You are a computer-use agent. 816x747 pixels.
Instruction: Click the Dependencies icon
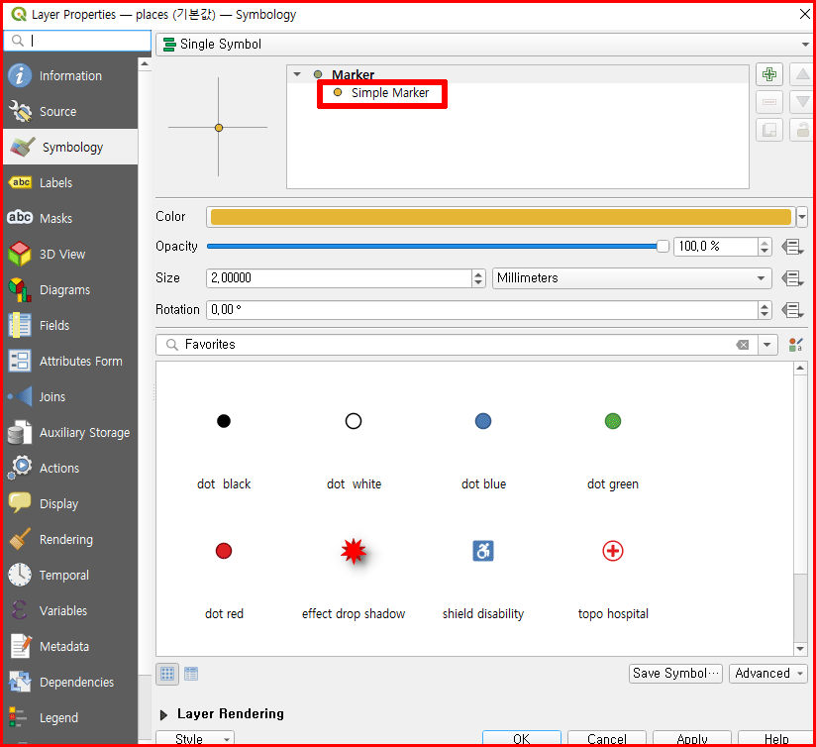[x=20, y=682]
